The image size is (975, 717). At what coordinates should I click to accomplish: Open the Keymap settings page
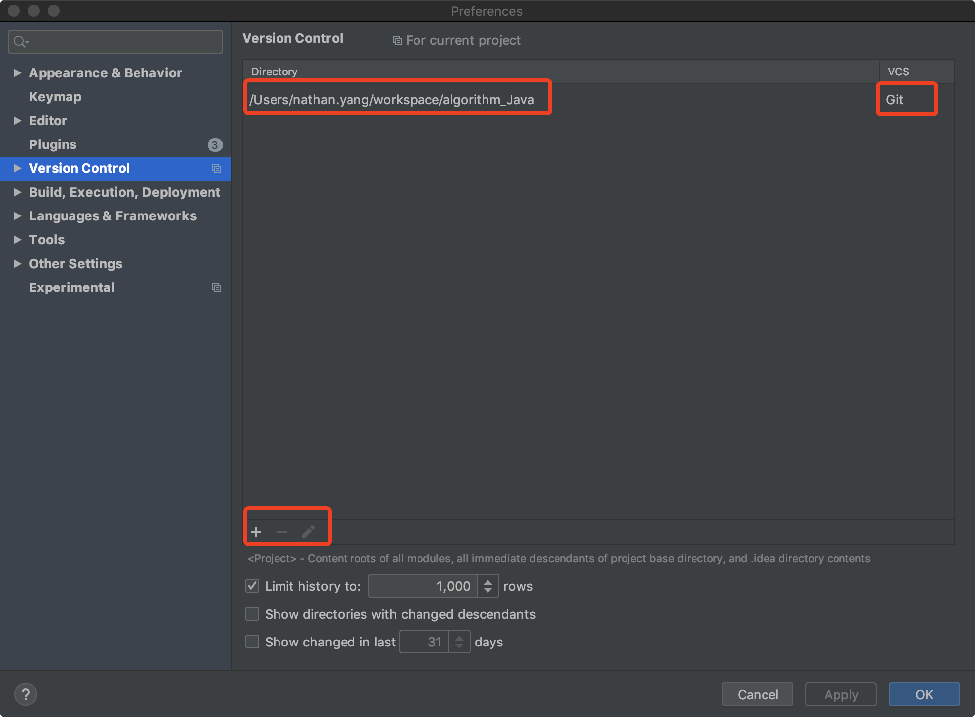(x=55, y=97)
